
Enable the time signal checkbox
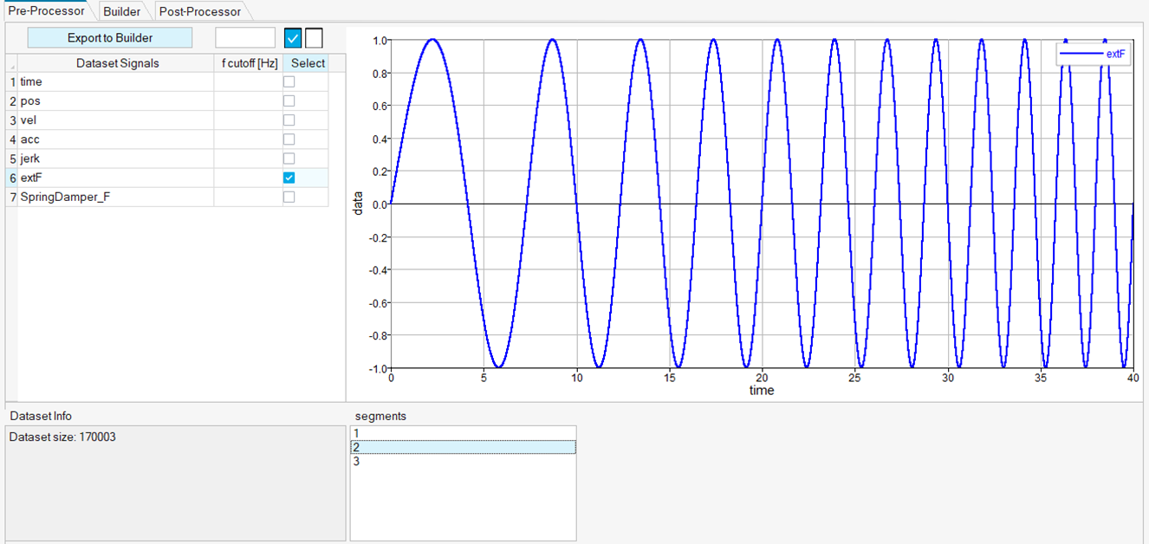(289, 81)
